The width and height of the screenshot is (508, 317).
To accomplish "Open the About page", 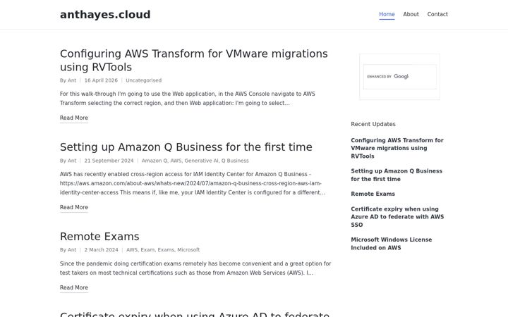I will click(411, 14).
